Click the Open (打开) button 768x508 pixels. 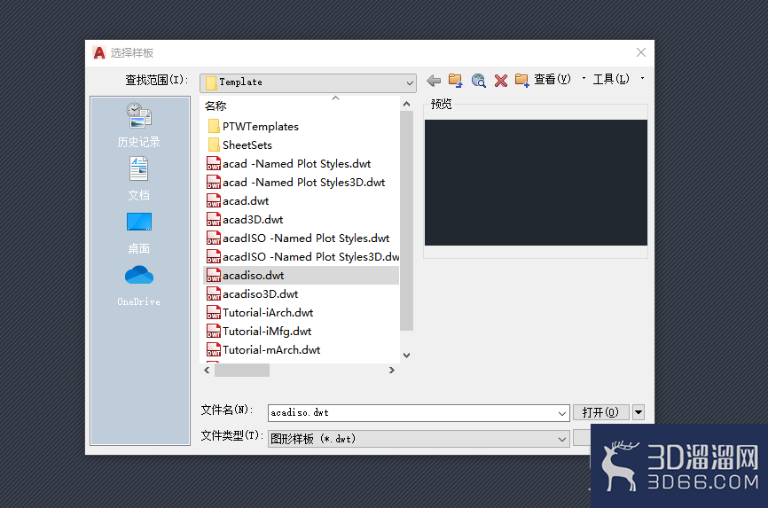click(x=601, y=412)
